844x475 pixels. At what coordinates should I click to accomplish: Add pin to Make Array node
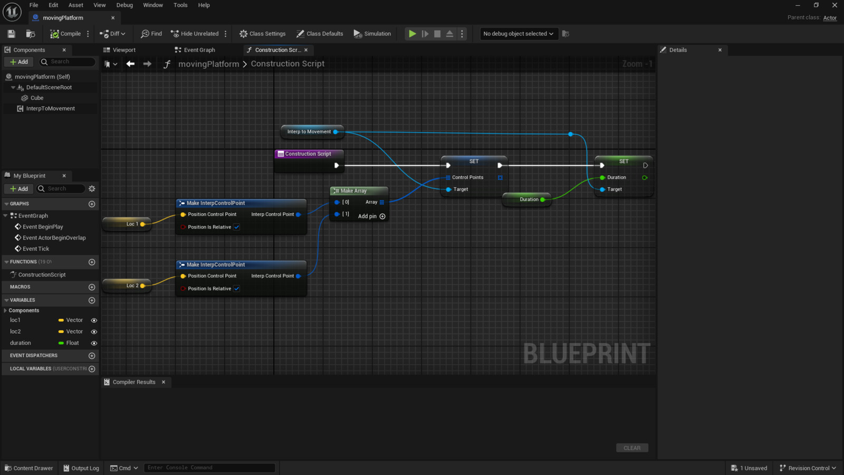pos(372,216)
